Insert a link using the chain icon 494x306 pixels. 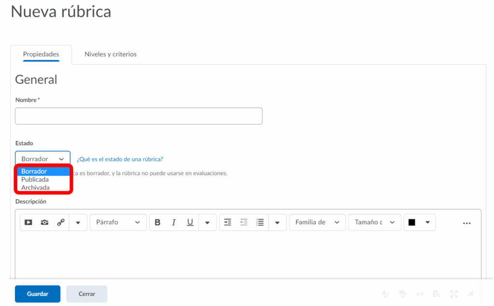coord(61,223)
